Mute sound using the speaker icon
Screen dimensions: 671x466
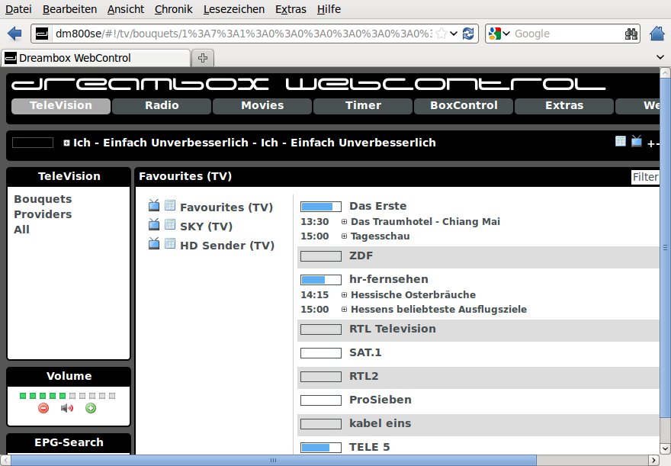pos(67,408)
